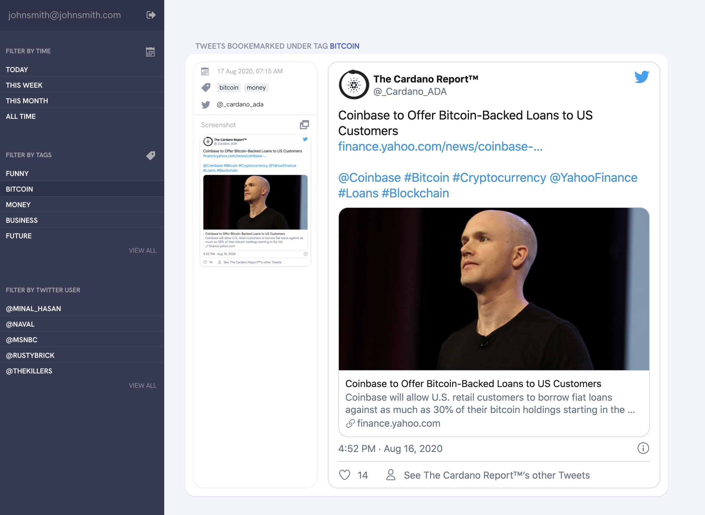Click the tag icon beside bitcoin tag chip
The image size is (705, 515).
pos(206,88)
